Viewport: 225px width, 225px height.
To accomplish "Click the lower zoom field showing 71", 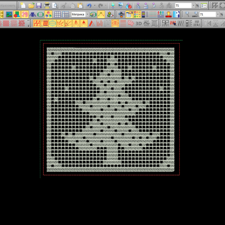I will pyautogui.click(x=208, y=14).
